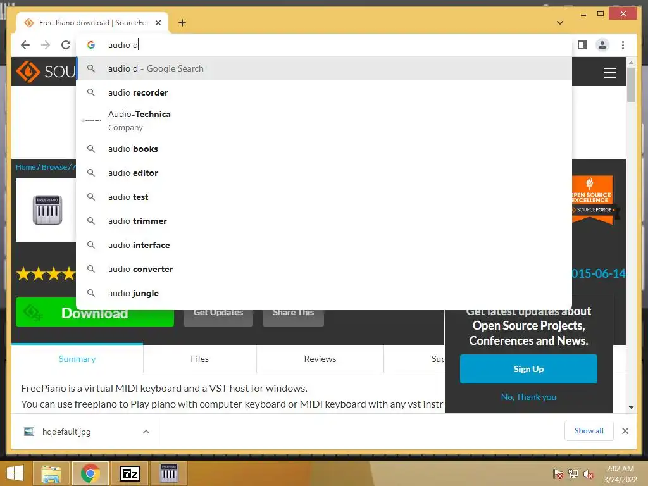Choose the 'audio converter' suggestion
This screenshot has width=648, height=486.
(325, 269)
